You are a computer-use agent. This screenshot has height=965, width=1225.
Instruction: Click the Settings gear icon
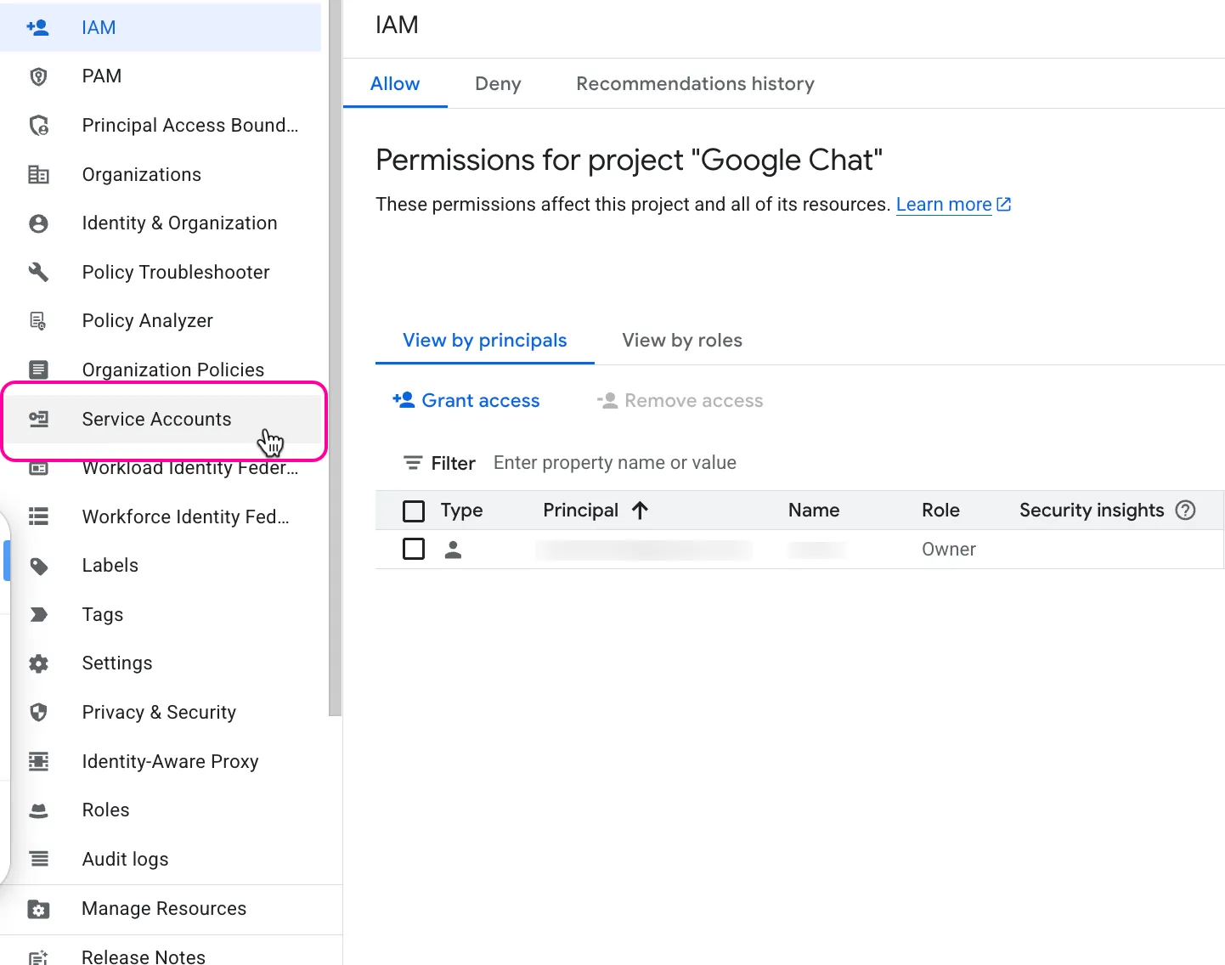38,663
